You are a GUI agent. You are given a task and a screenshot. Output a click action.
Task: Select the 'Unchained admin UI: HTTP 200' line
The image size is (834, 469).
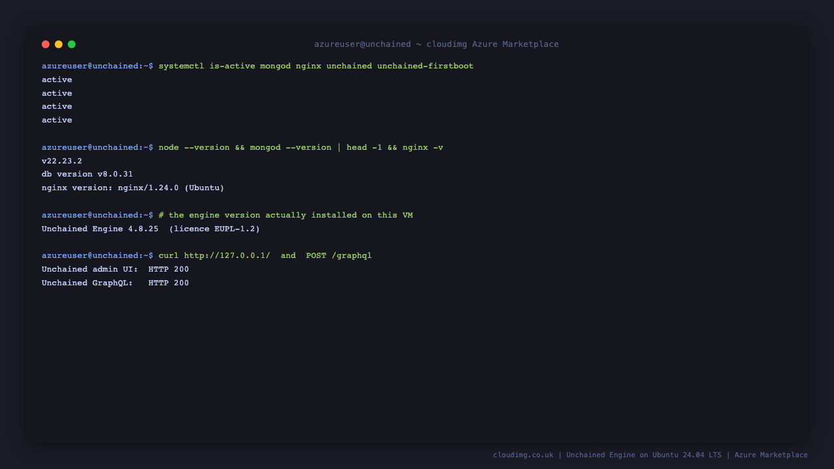click(115, 269)
